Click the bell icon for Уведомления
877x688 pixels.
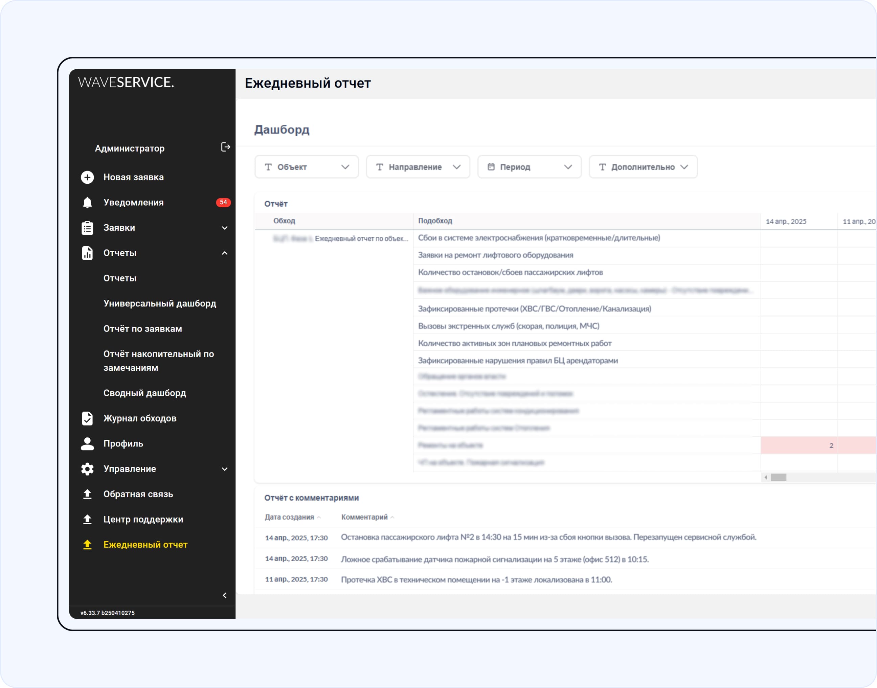coord(87,202)
